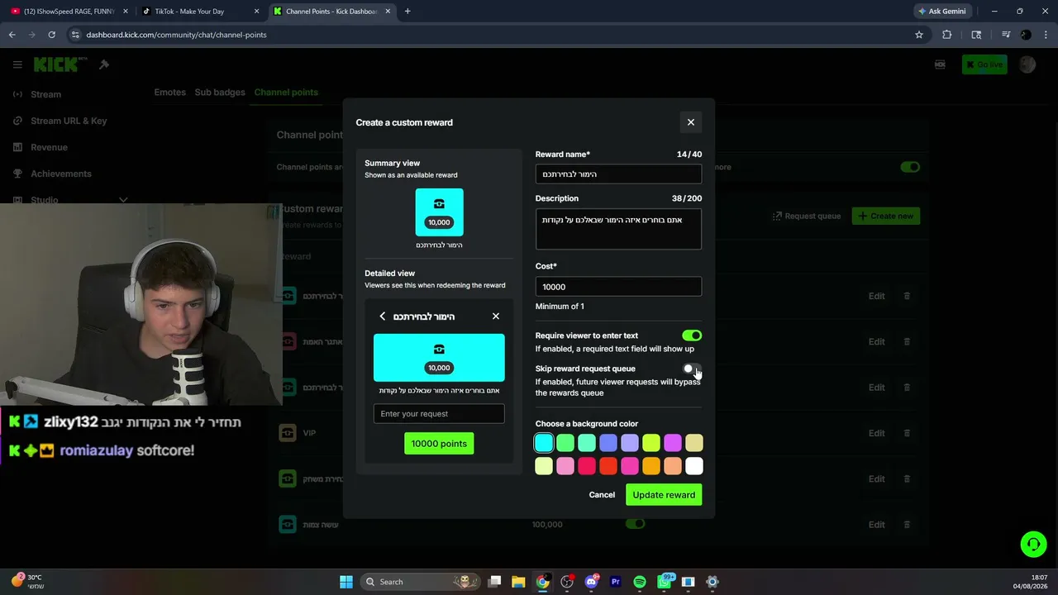The height and width of the screenshot is (595, 1058).
Task: Open WhatsApp from the taskbar
Action: (664, 582)
